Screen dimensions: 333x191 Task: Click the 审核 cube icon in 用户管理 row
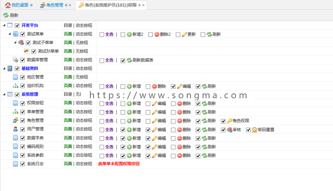pyautogui.click(x=229, y=130)
